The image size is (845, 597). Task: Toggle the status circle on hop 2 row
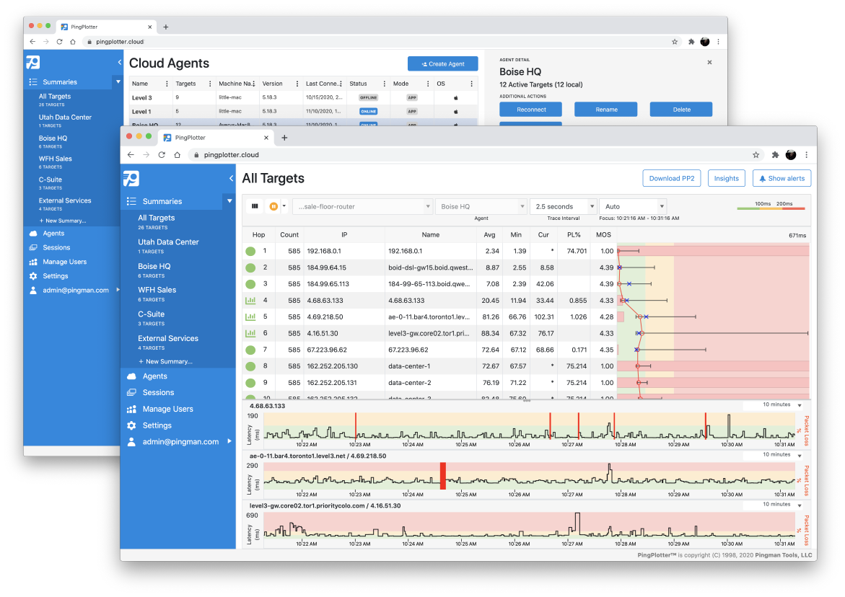coord(250,267)
